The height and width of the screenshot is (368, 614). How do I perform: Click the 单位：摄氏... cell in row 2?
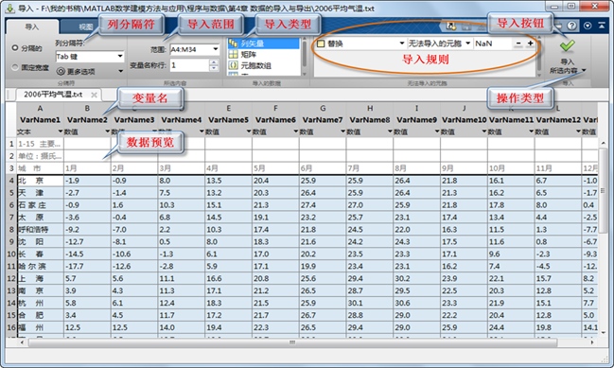click(41, 156)
